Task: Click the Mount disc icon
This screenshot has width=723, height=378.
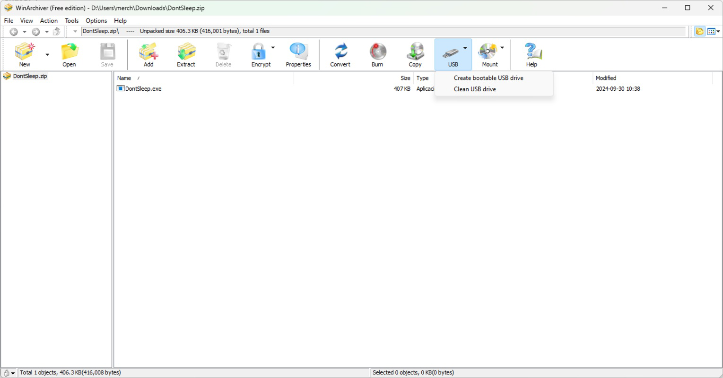Action: click(x=488, y=51)
